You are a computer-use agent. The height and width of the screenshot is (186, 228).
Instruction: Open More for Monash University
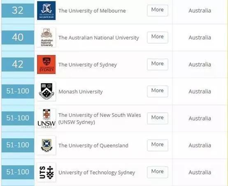[x=158, y=91]
